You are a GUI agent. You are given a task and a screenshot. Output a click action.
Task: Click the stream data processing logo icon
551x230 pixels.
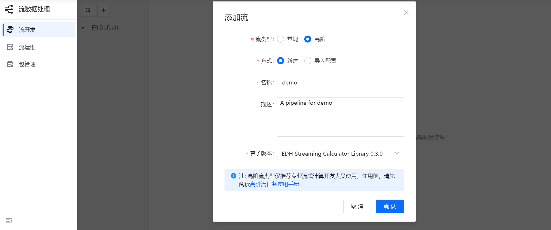(9, 9)
